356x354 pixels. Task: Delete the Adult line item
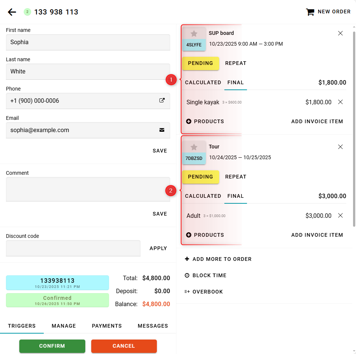(340, 216)
